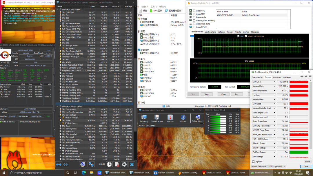Screen dimensions: 313x176
Task: Expand the Core Temperatures sensor row
Action: tap(60, 23)
